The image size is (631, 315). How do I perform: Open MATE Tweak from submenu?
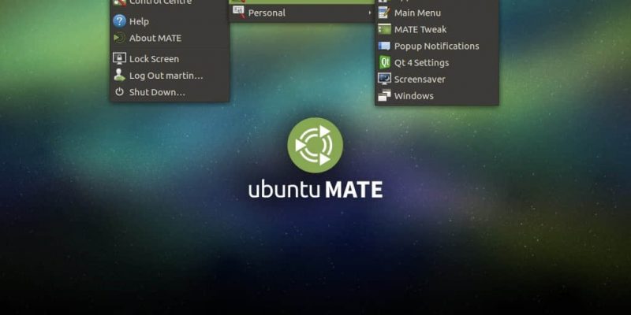[x=437, y=29]
